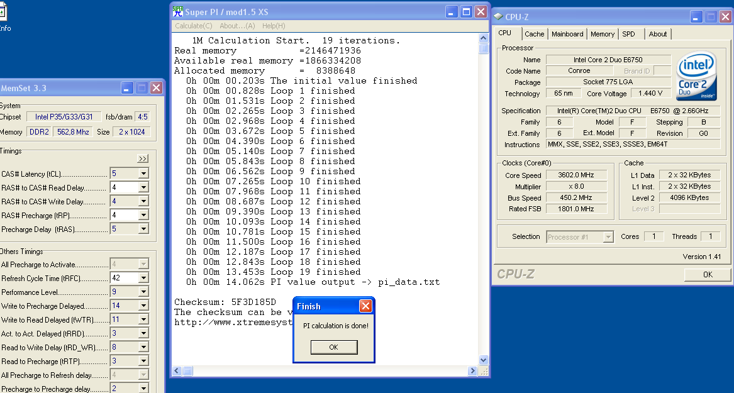Image resolution: width=734 pixels, height=393 pixels.
Task: Open the RAS# Precharge (tRP) dropdown
Action: 143,215
